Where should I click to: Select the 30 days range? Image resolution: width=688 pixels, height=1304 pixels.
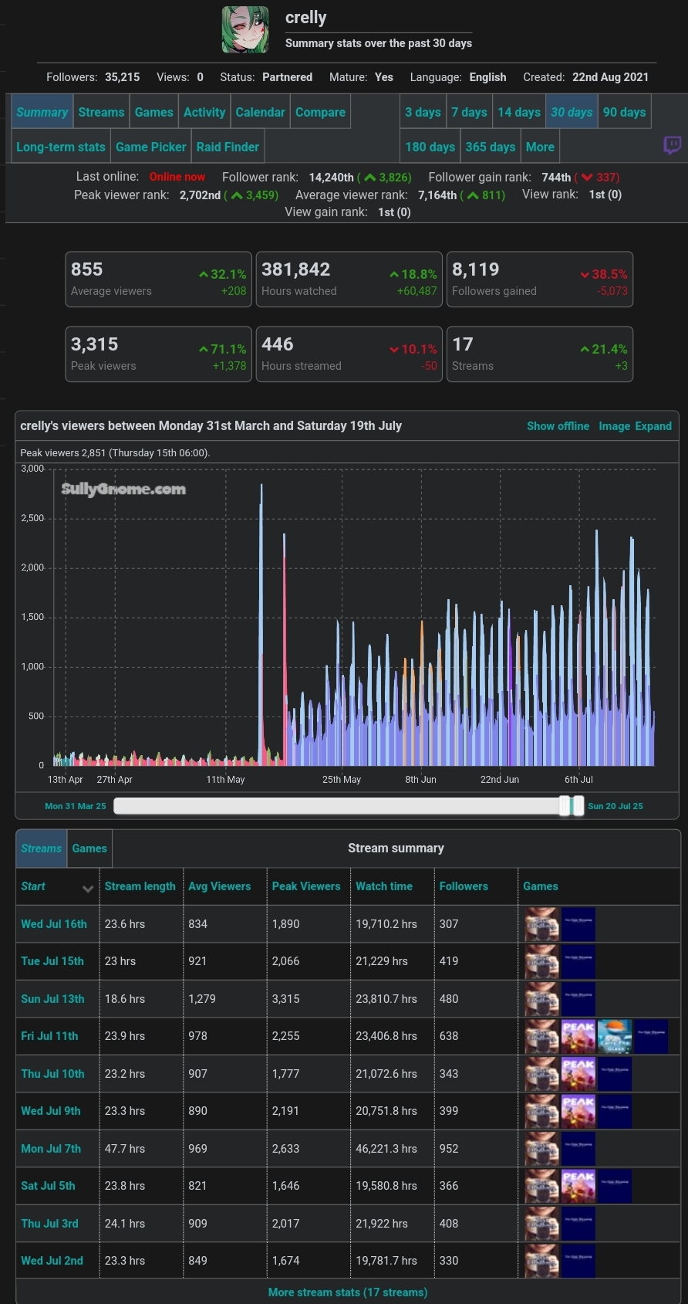click(x=572, y=112)
